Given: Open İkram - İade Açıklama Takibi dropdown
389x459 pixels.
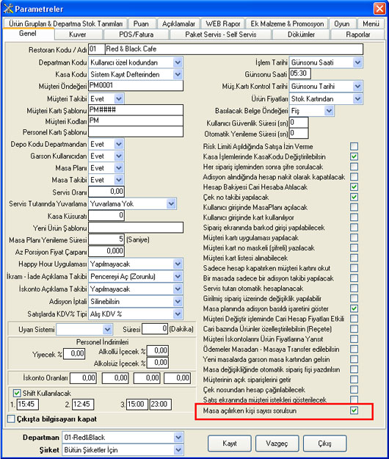Looking at the screenshot, I should [178, 276].
